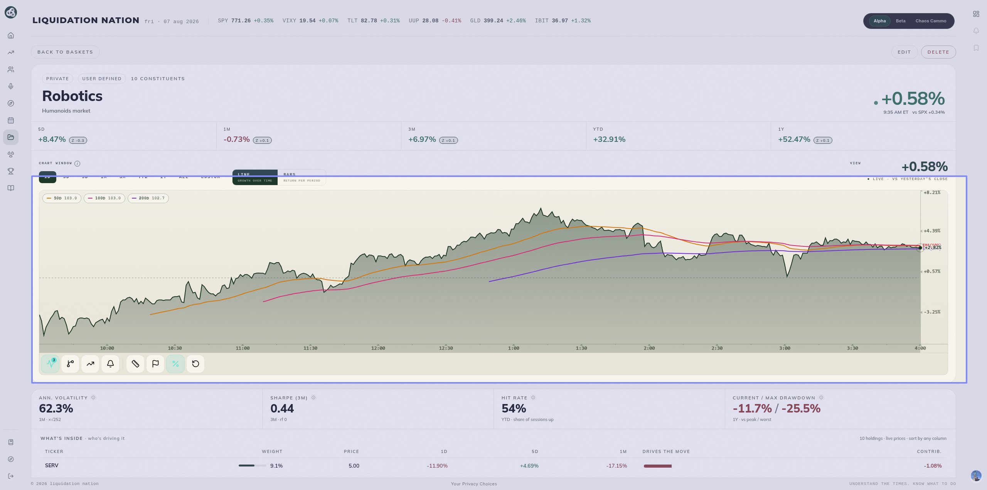
Task: Reset the chart with undo arrow icon
Action: 195,364
